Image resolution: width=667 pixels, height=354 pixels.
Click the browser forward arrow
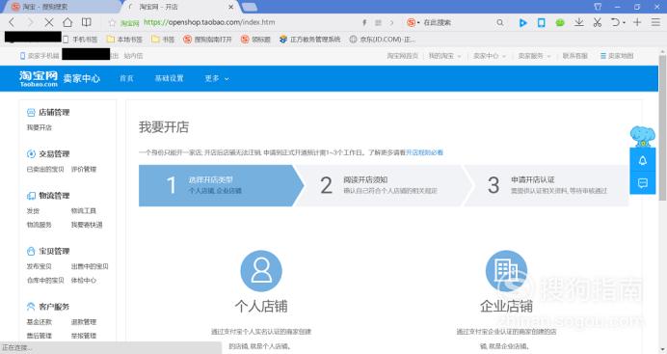click(30, 22)
